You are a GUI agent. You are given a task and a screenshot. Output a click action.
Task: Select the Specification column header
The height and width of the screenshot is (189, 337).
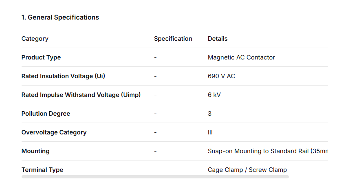(x=173, y=39)
